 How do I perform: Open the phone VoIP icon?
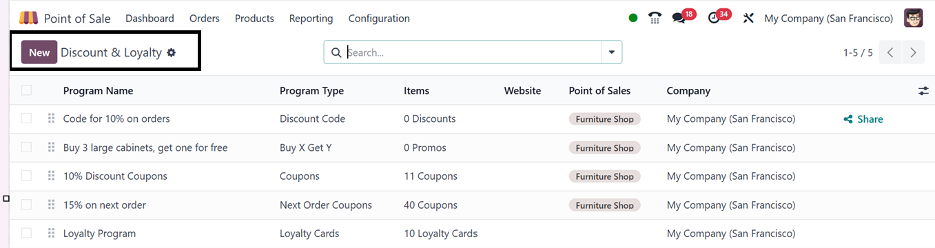pos(655,19)
